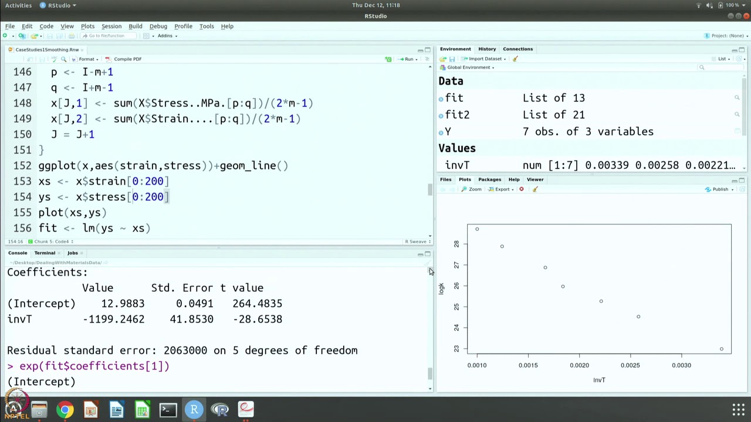Open the Help tab

point(514,179)
